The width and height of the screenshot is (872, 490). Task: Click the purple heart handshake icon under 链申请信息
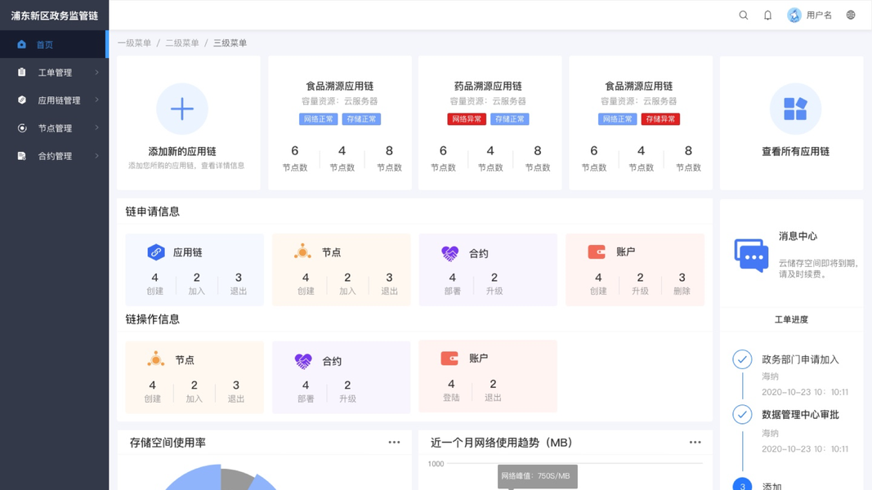(450, 253)
